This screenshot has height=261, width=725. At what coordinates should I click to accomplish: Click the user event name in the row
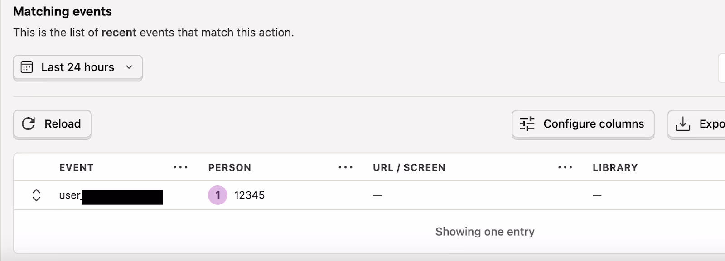(70, 195)
